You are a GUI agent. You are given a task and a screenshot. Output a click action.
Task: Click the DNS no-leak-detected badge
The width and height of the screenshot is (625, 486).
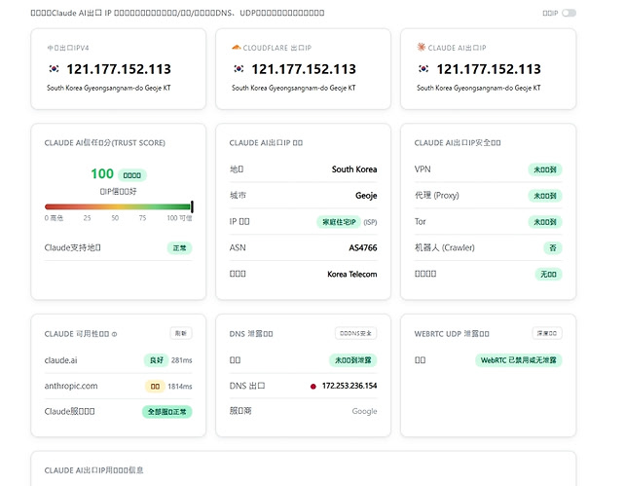(x=352, y=360)
